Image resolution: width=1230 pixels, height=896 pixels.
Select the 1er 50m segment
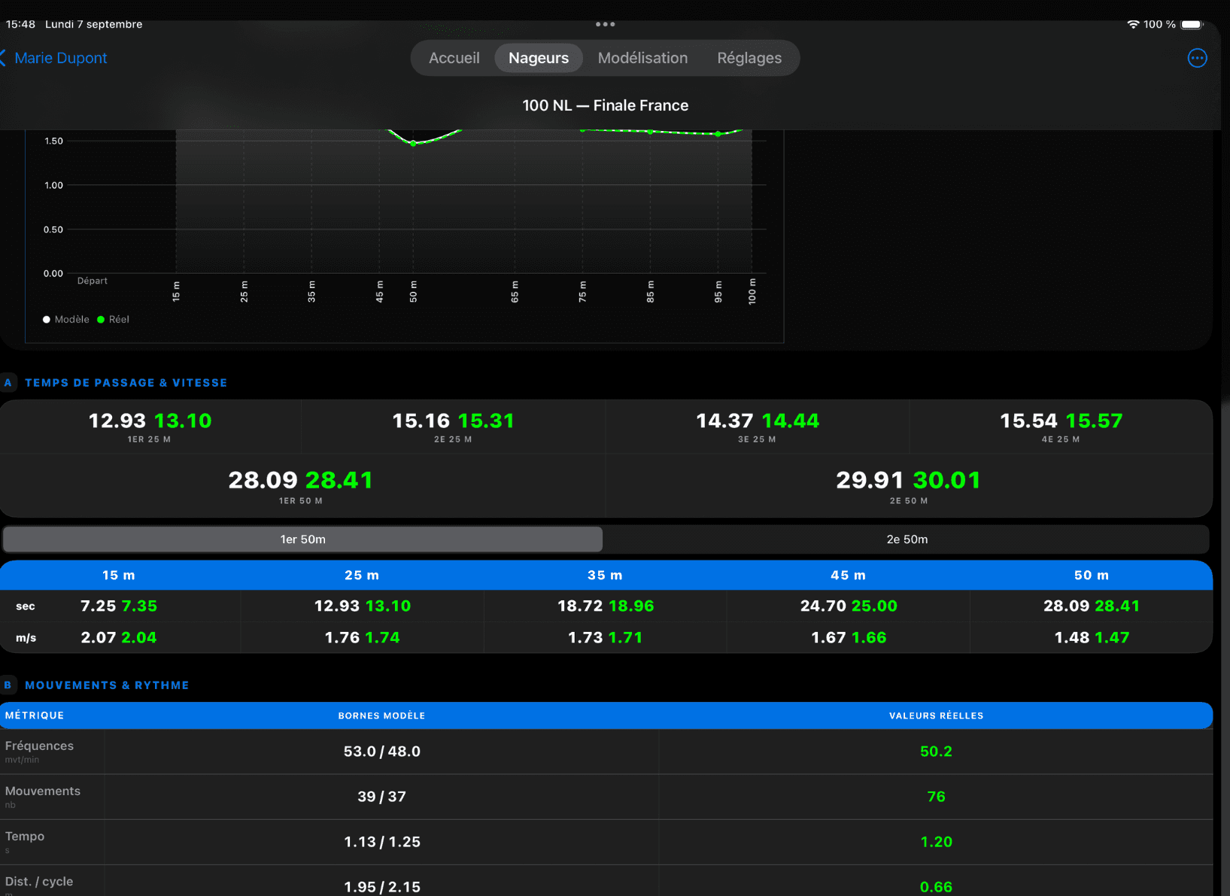pos(302,539)
